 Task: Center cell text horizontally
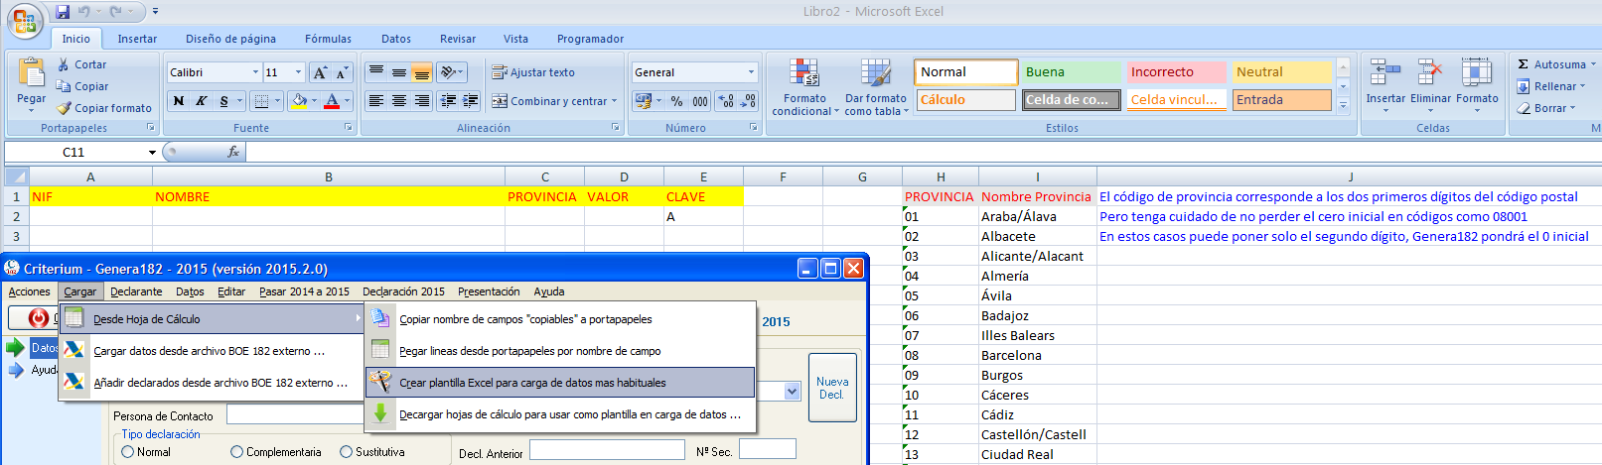point(398,101)
